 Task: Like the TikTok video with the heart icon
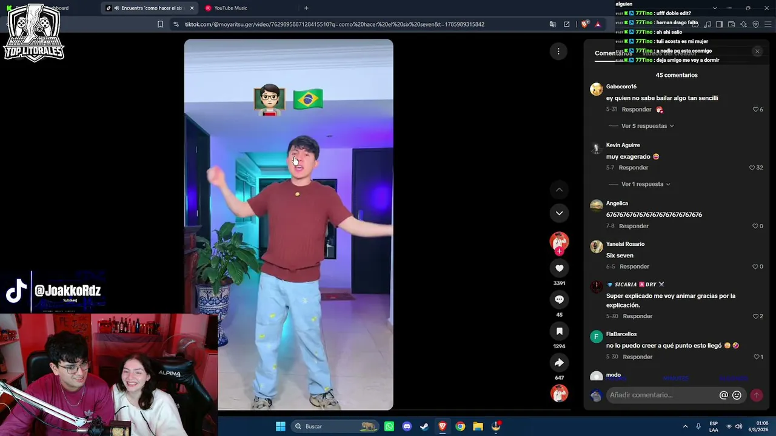(559, 268)
